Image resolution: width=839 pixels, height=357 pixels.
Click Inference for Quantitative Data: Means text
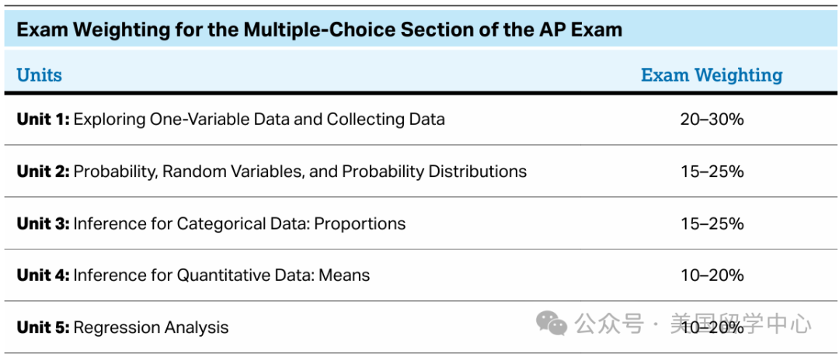(x=221, y=276)
